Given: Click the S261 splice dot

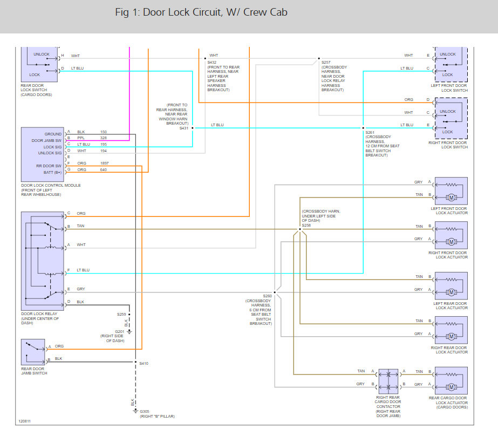Looking at the screenshot, I should (x=363, y=128).
